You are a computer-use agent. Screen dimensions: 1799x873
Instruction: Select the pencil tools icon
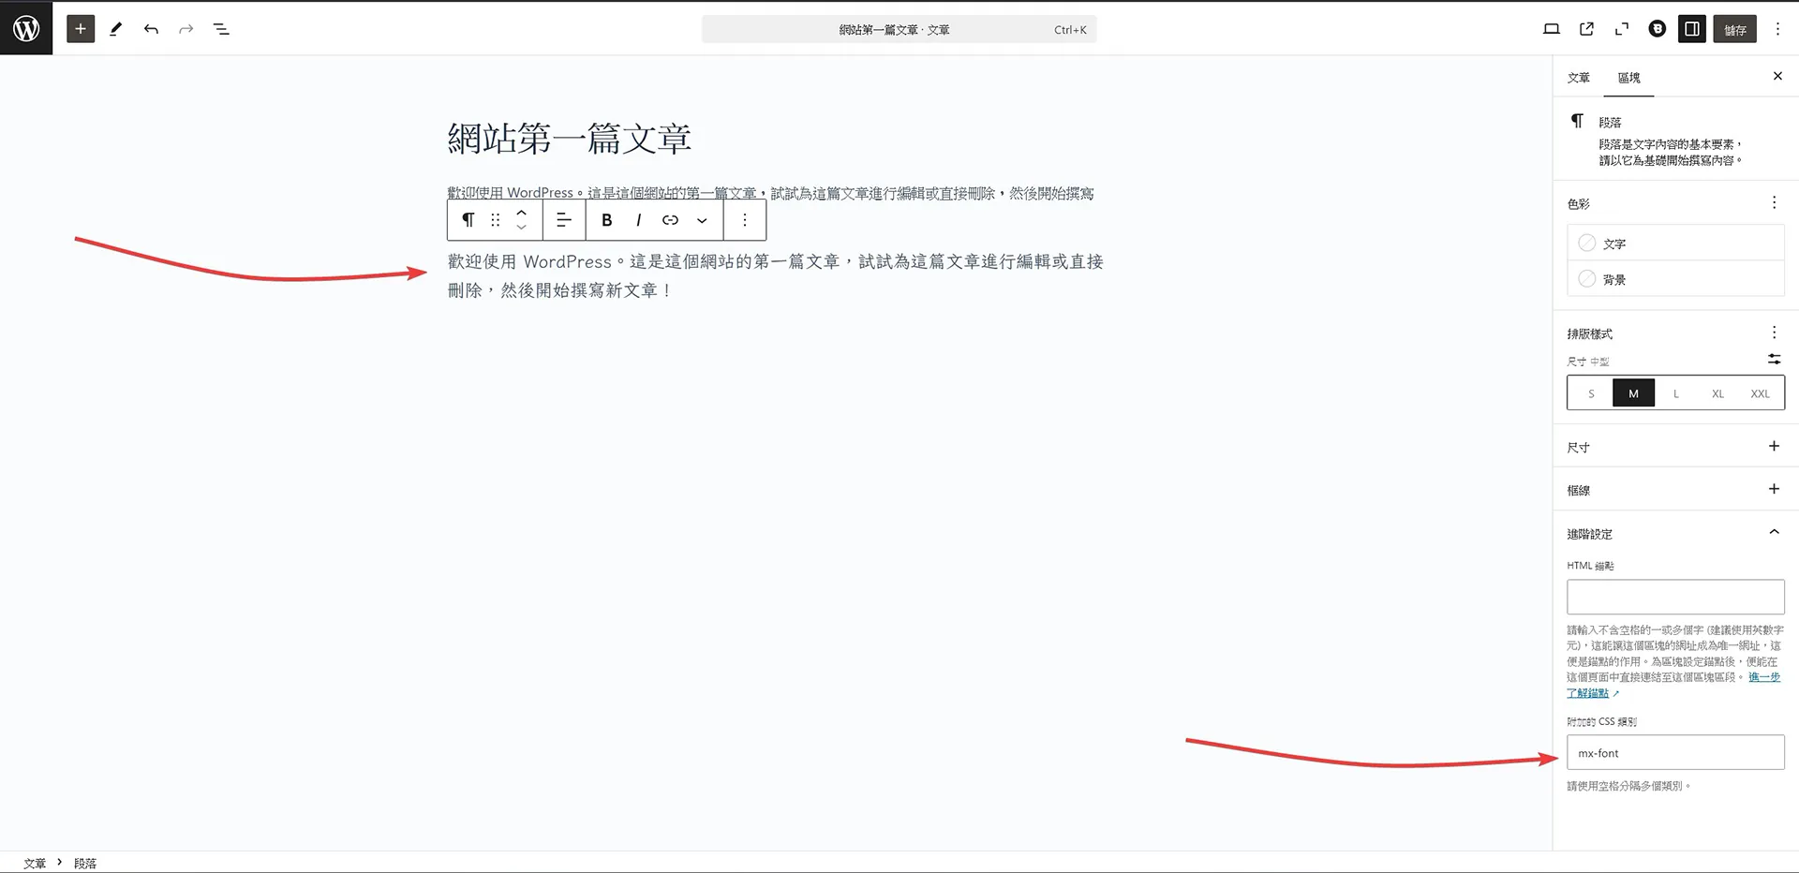[116, 29]
